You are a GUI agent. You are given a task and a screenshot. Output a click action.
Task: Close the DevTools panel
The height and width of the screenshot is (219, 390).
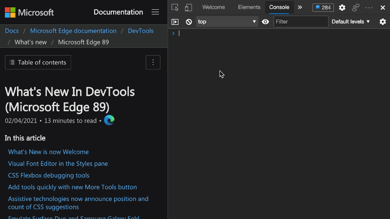tap(383, 7)
